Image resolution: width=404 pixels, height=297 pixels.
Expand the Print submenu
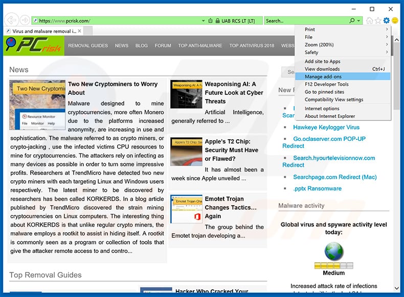click(x=343, y=29)
